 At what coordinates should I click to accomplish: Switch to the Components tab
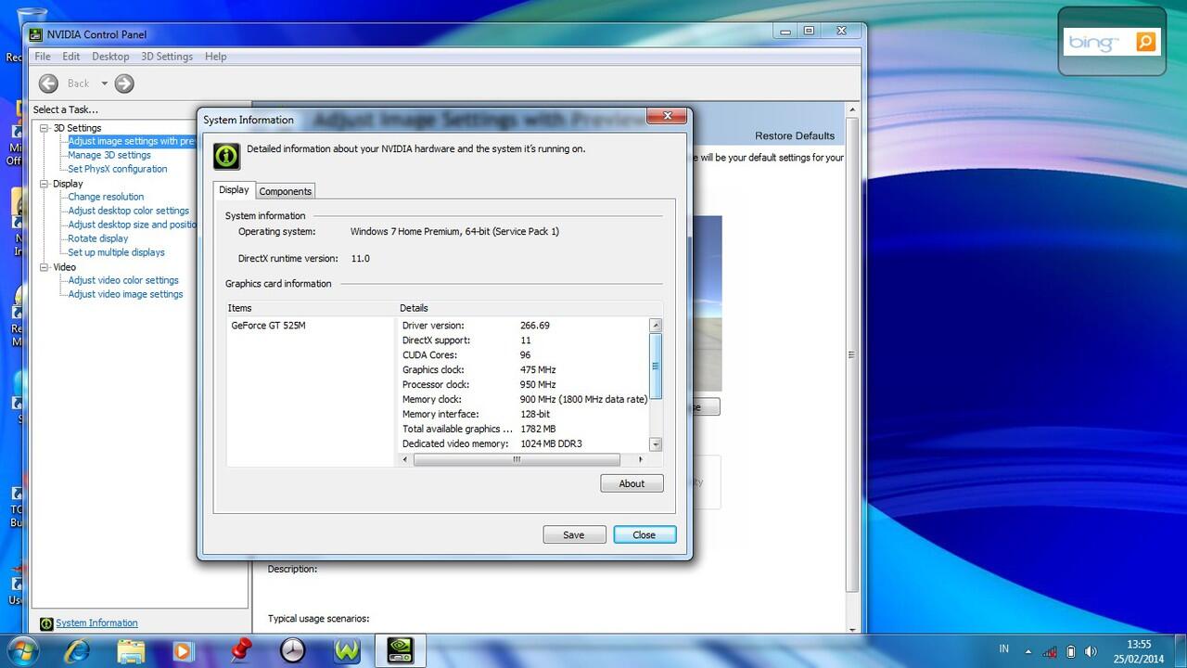[x=285, y=191]
